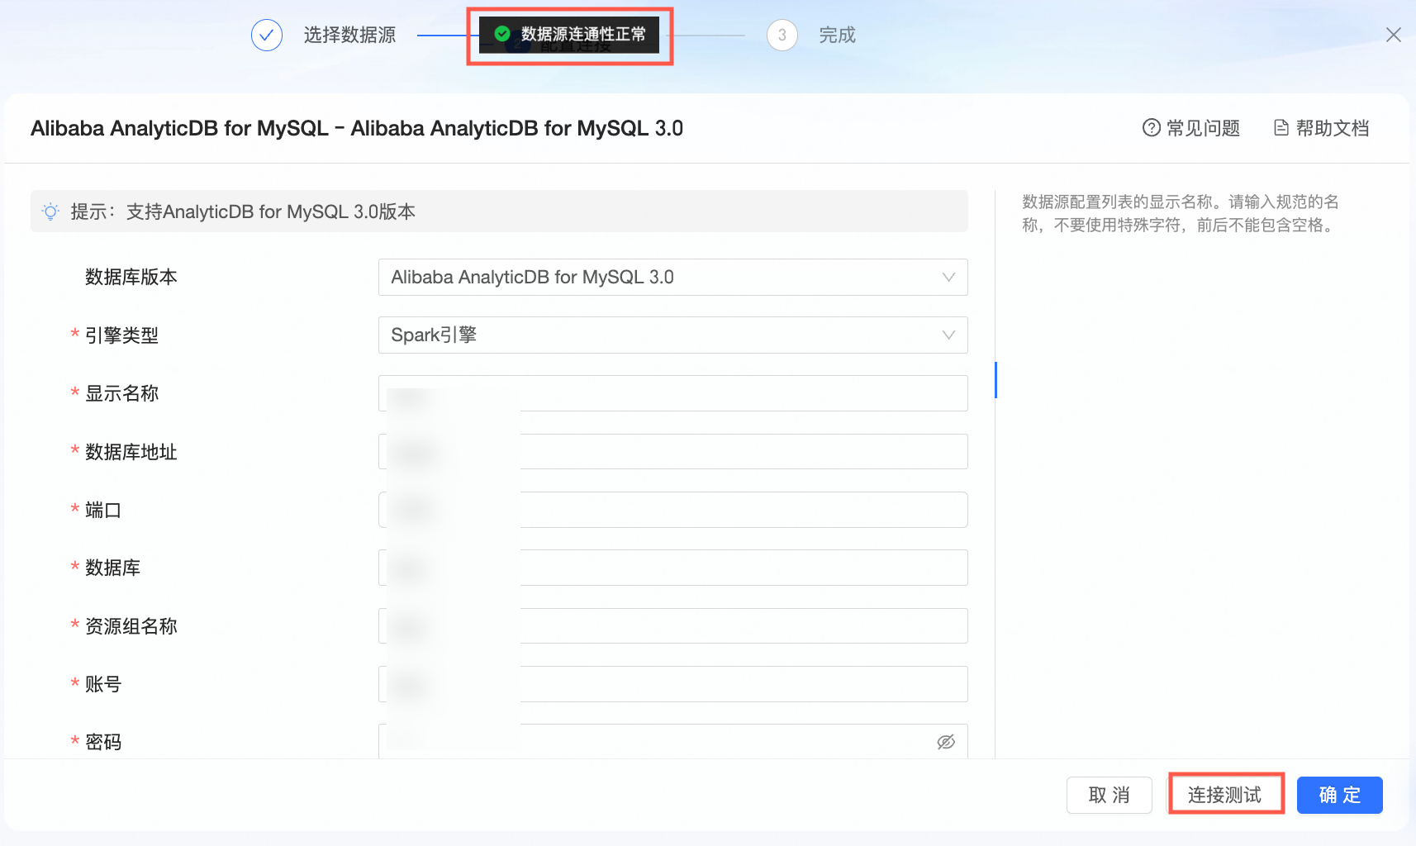Open the 常见问题 FAQ link
1416x846 pixels.
1191,128
